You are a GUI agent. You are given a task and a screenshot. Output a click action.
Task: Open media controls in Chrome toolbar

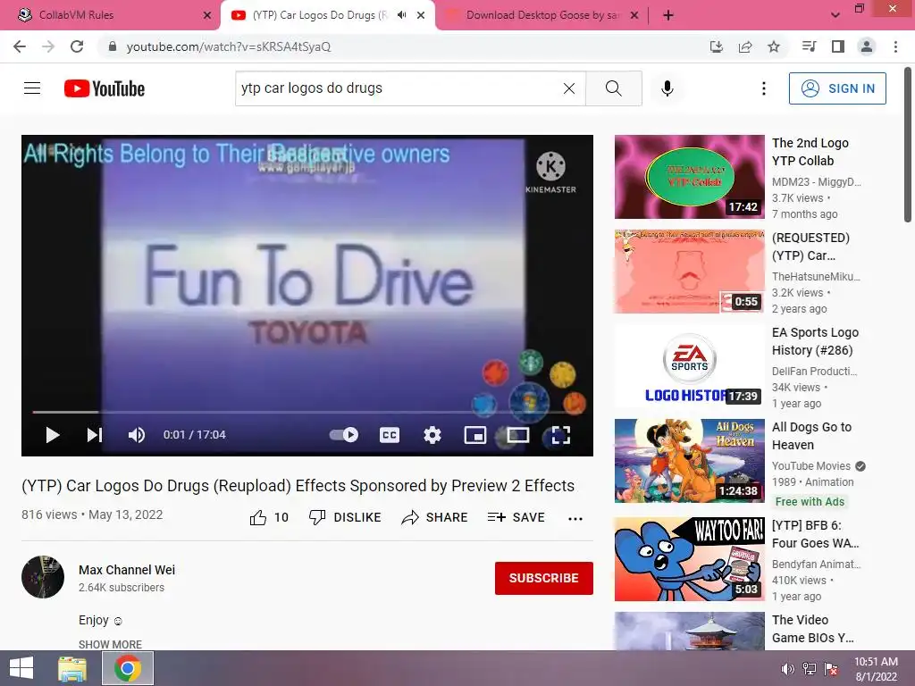pos(809,46)
